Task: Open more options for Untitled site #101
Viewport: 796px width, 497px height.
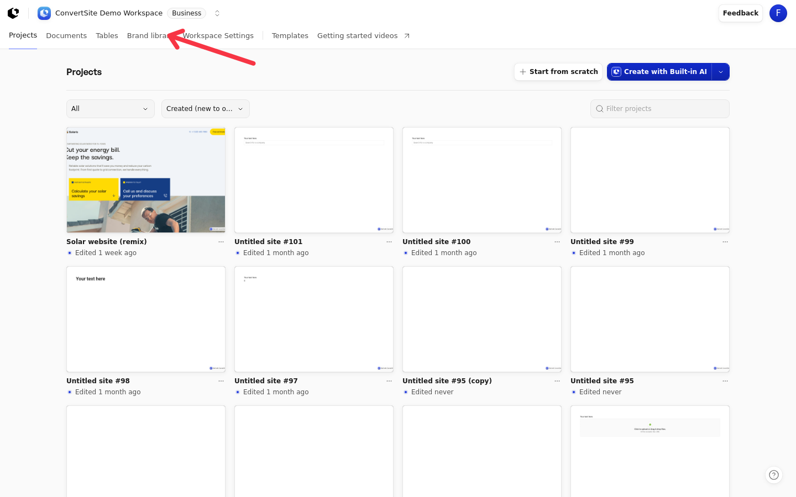Action: (389, 242)
